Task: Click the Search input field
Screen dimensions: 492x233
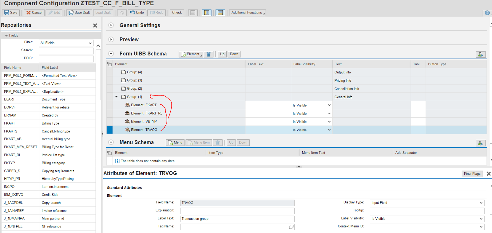Action: (66, 51)
